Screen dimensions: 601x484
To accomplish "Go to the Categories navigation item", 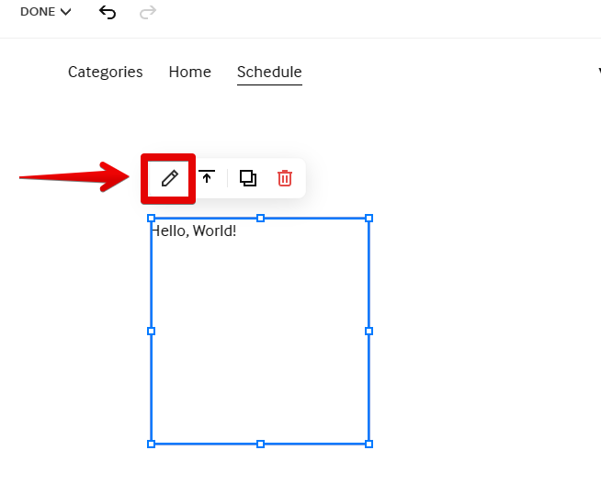I will [x=106, y=72].
